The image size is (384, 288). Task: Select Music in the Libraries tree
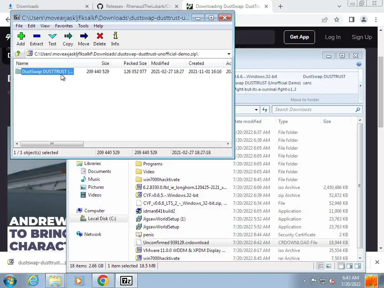[94, 179]
